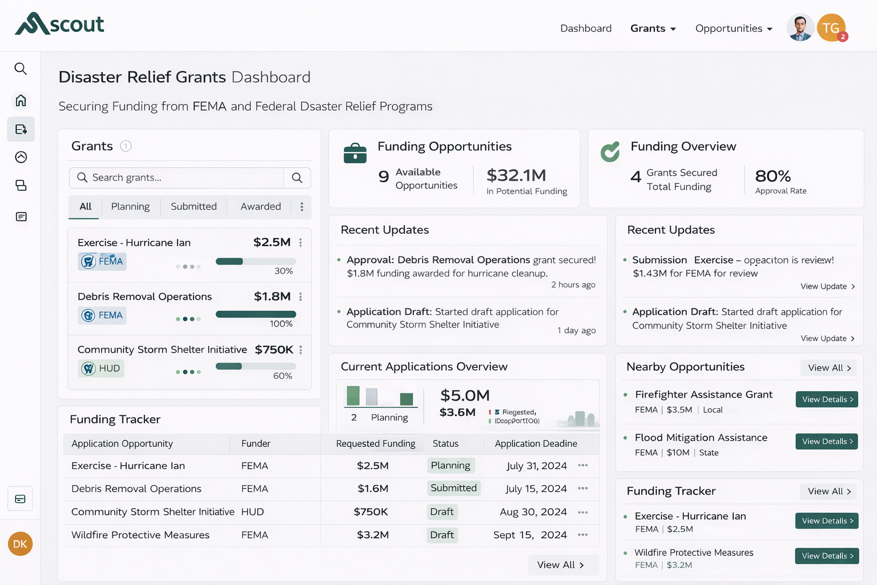Image resolution: width=877 pixels, height=585 pixels.
Task: Select the All grants tab
Action: coord(85,207)
